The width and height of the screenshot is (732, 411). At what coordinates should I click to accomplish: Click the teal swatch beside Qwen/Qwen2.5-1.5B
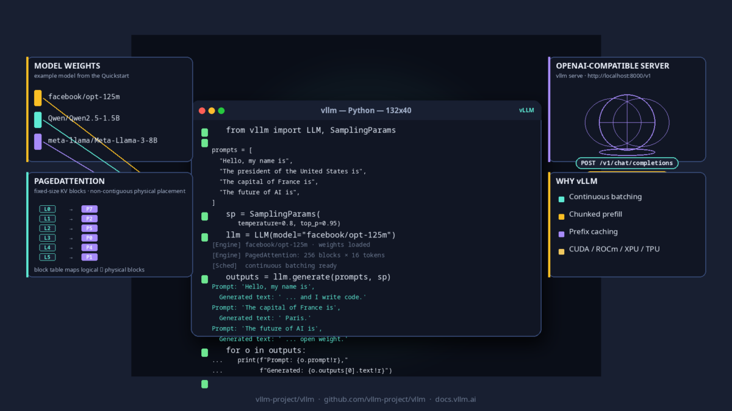pyautogui.click(x=38, y=120)
